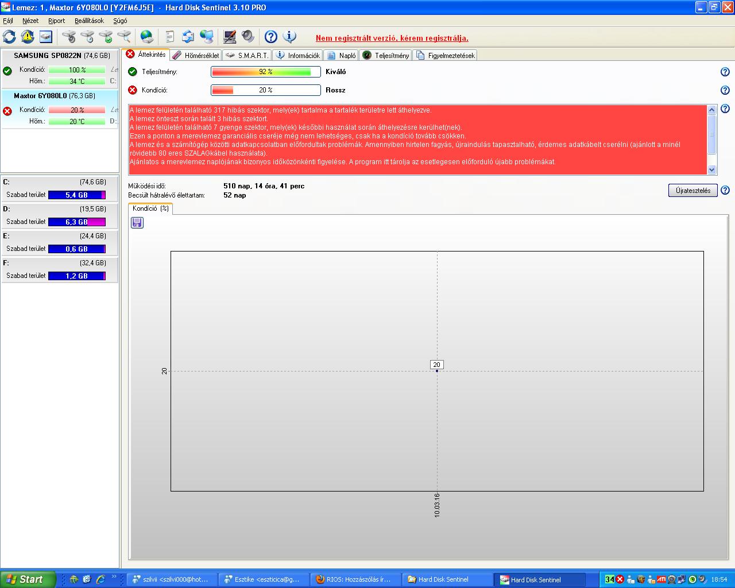735x588 pixels.
Task: Select the SAMSUNG SP0822N disk entry
Action: [60, 68]
